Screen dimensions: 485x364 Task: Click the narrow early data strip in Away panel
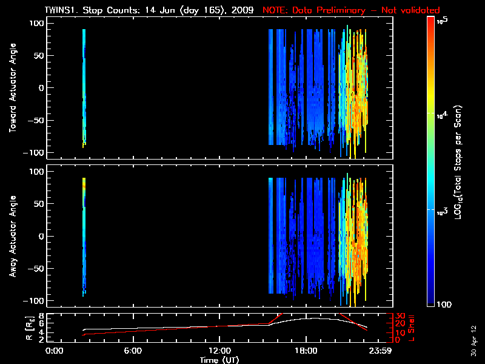pos(84,237)
